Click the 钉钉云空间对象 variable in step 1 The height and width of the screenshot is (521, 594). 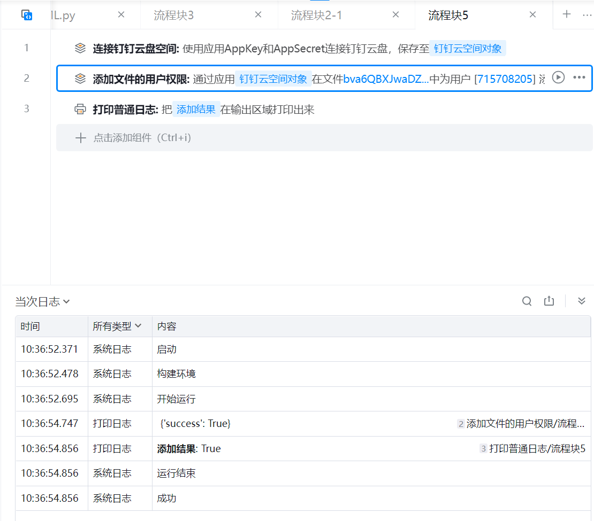(468, 49)
